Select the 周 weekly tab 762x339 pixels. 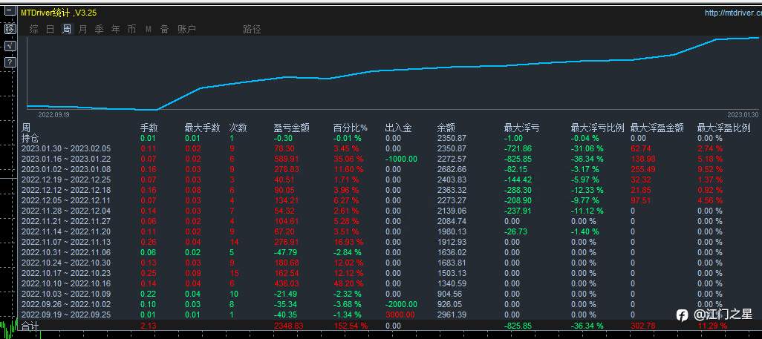tap(67, 29)
